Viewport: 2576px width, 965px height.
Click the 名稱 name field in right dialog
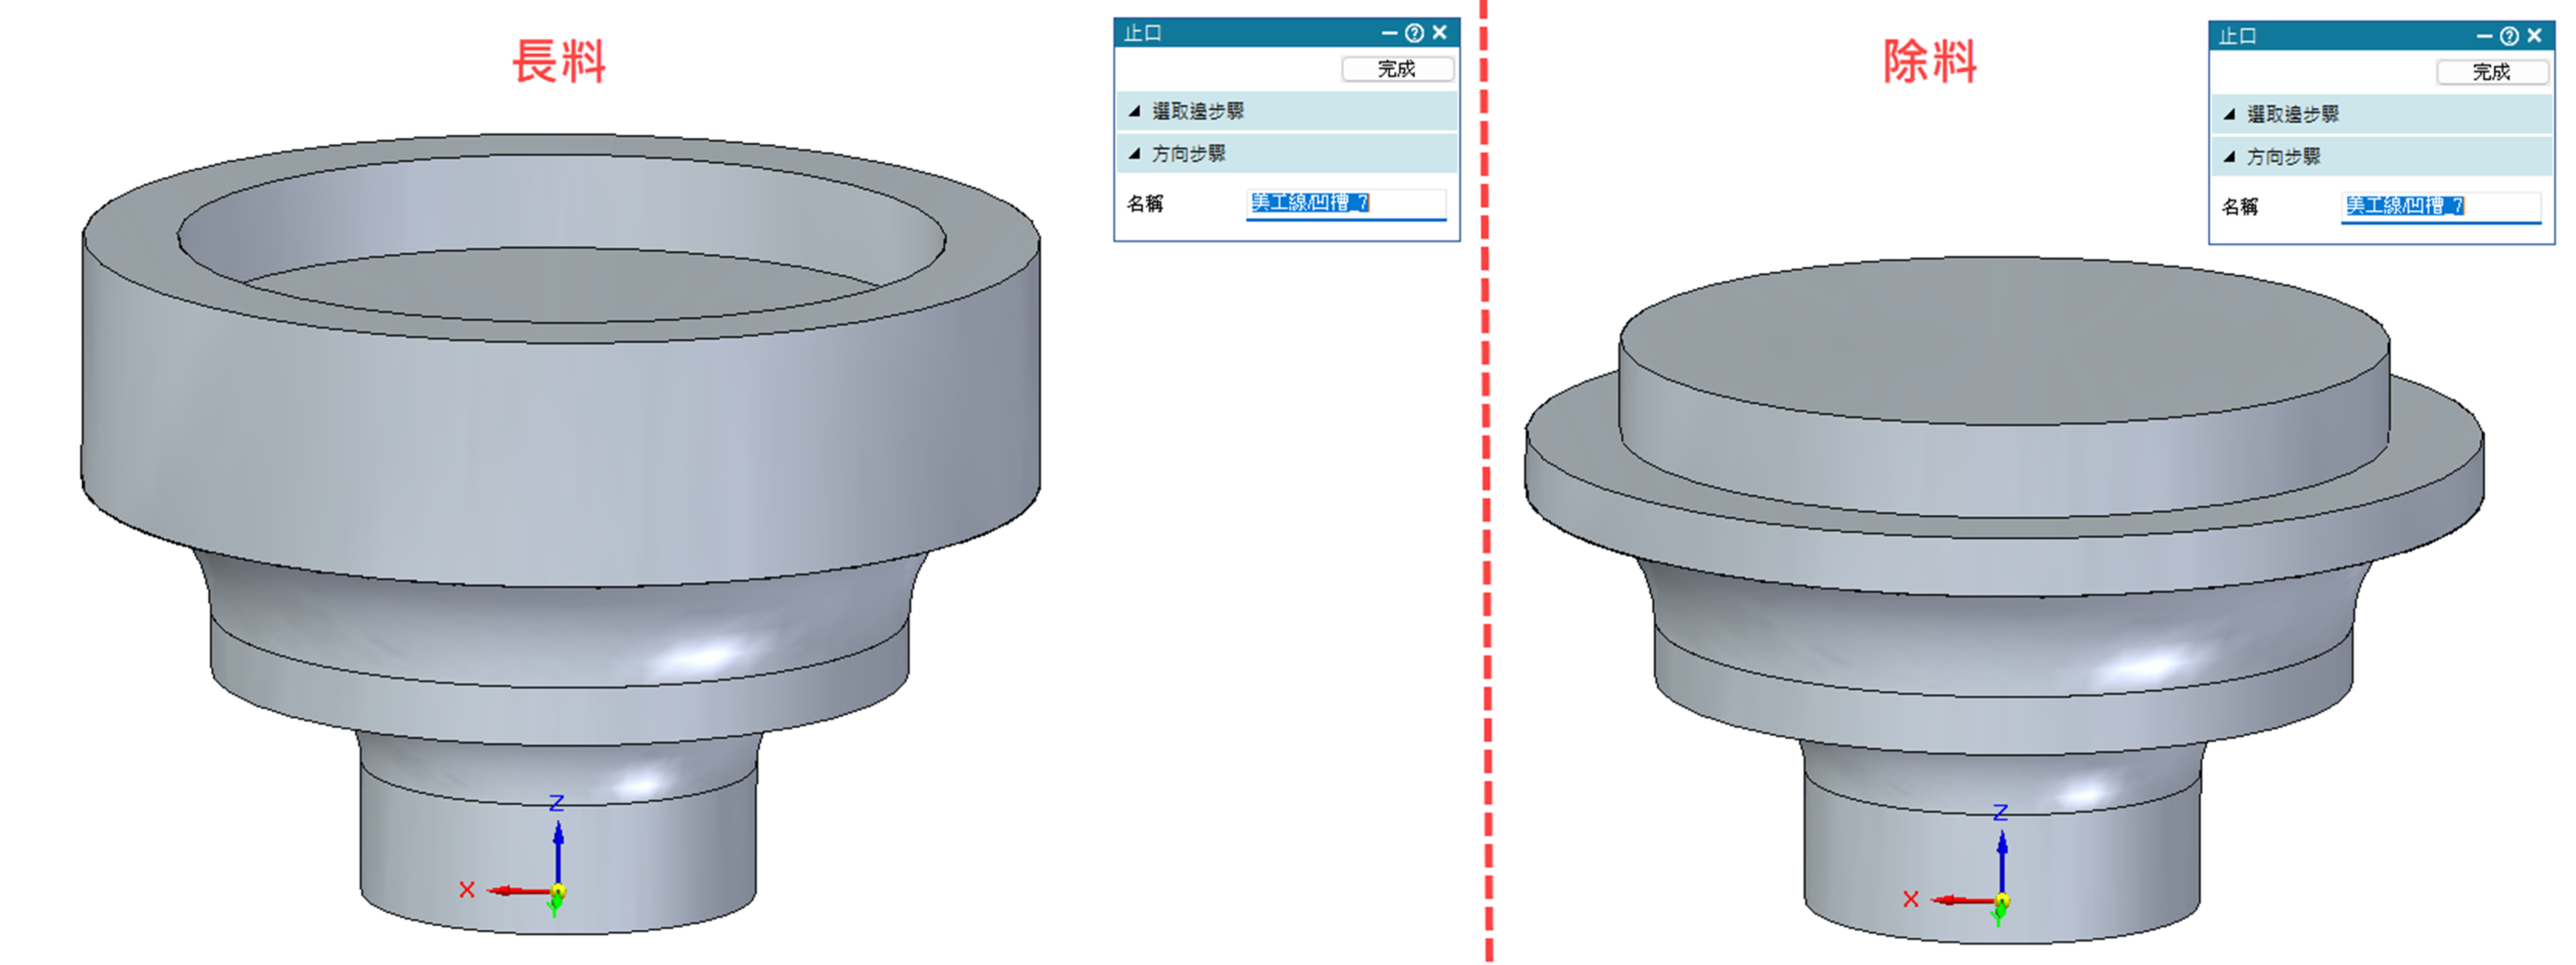tap(2441, 207)
